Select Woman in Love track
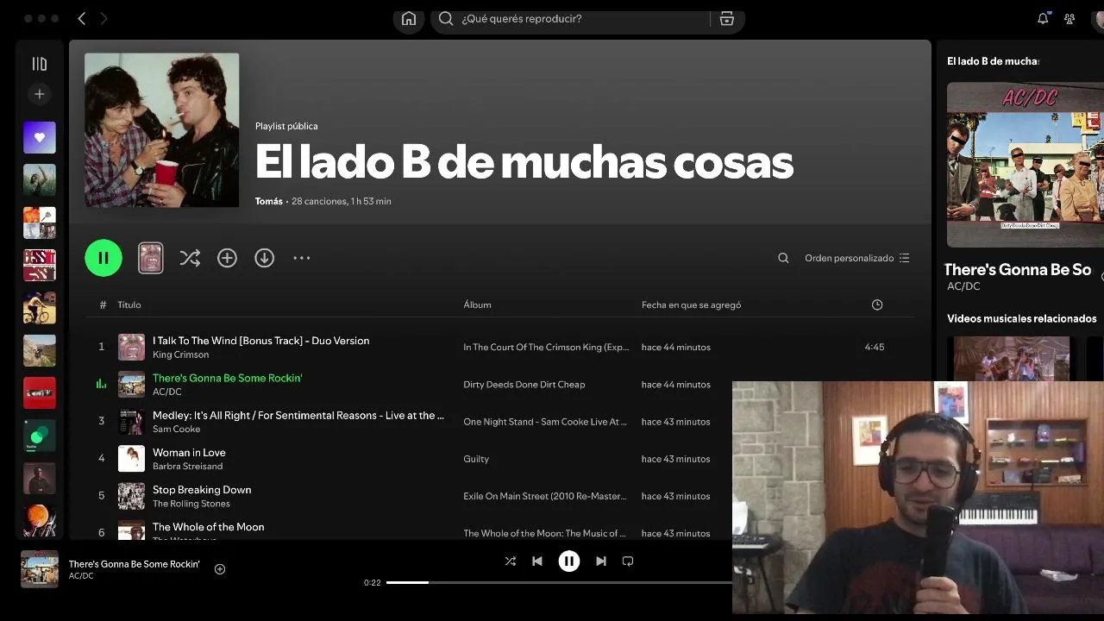Viewport: 1104px width, 621px height. 189,452
